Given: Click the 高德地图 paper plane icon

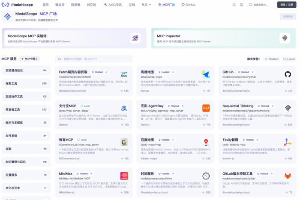Looking at the screenshot, I should [206, 74].
